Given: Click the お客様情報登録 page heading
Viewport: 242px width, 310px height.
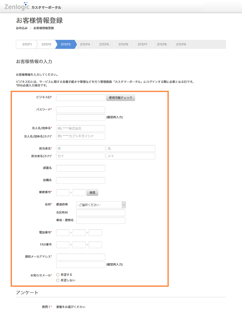Looking at the screenshot, I should [x=39, y=20].
